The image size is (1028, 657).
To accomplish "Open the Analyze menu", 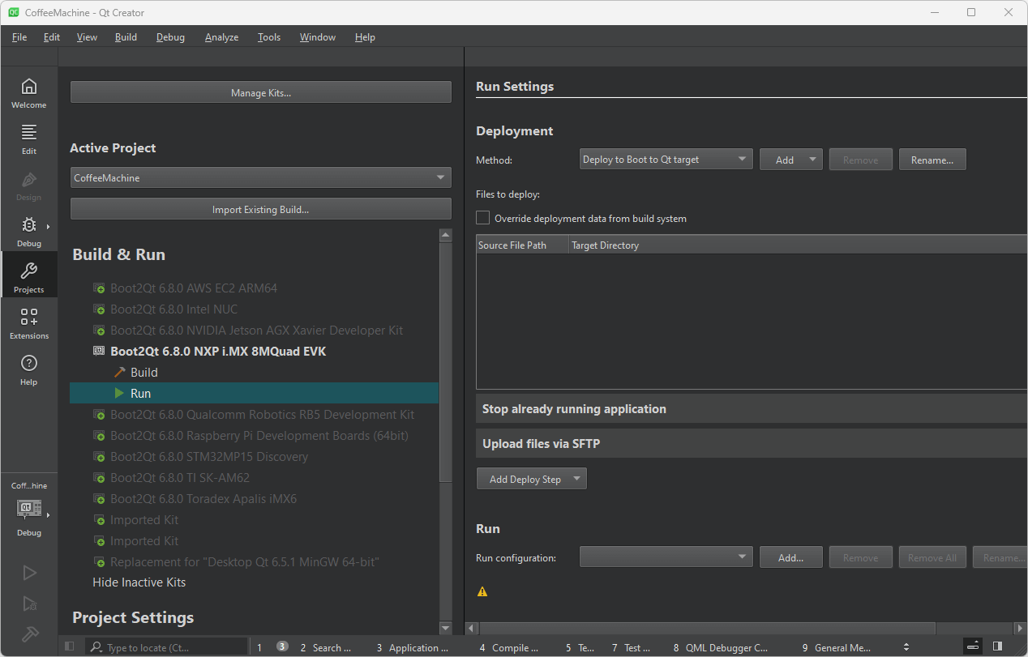I will click(x=221, y=37).
